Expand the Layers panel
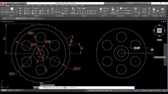This screenshot has height=94, width=168. (84, 16)
